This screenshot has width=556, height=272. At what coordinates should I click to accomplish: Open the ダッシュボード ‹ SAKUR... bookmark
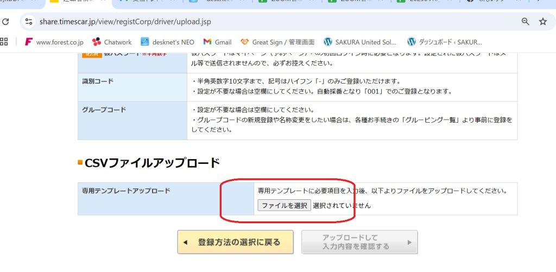coord(444,42)
